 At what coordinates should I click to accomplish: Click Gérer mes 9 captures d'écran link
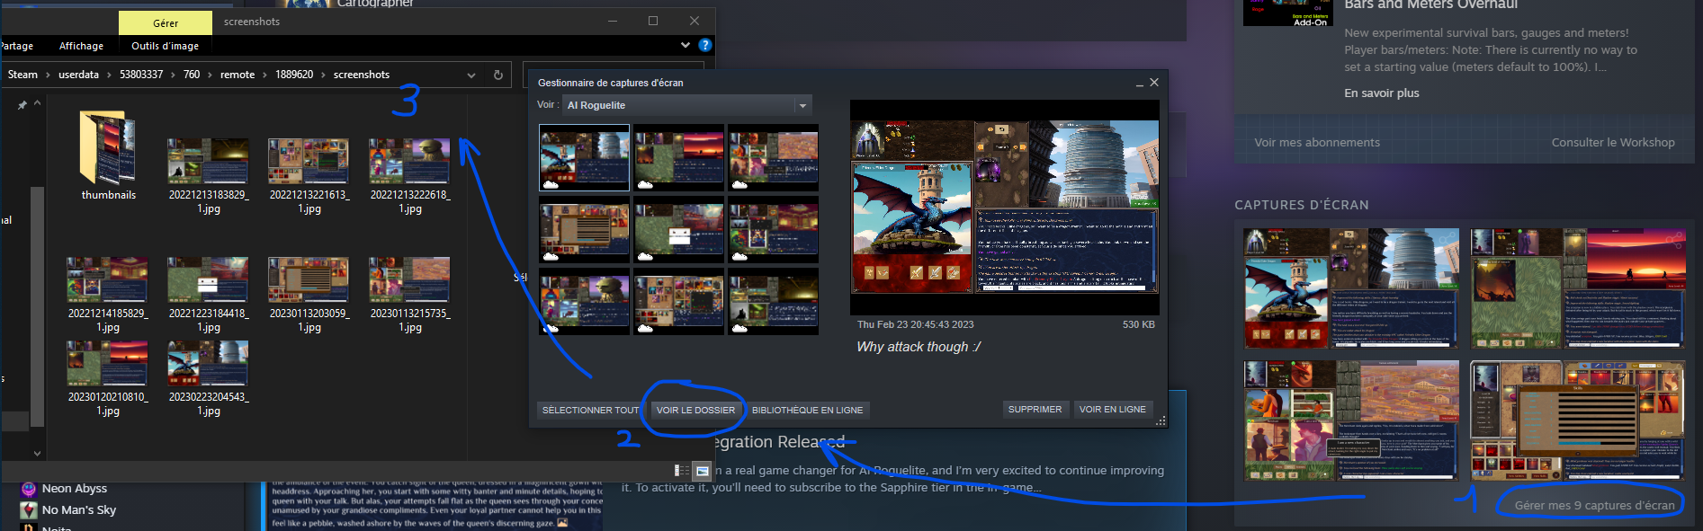1594,505
